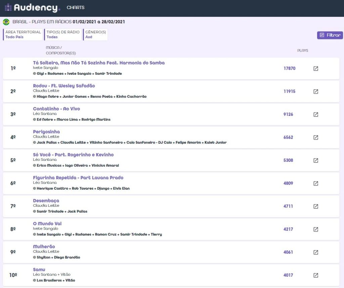This screenshot has width=344, height=288.
Task: Open external link icon for Samu row
Action: 315,275
